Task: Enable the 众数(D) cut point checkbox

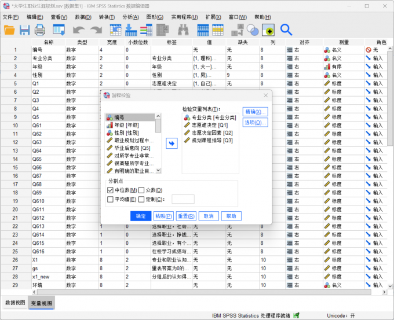Action: (141, 190)
